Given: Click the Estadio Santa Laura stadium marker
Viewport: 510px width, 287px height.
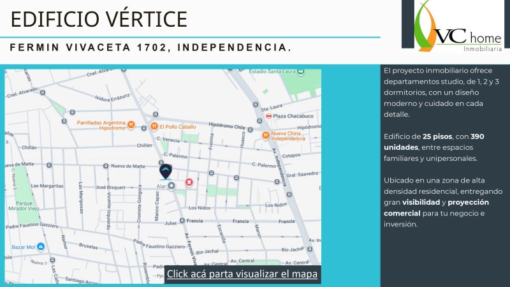Looking at the screenshot, I should (301, 71).
